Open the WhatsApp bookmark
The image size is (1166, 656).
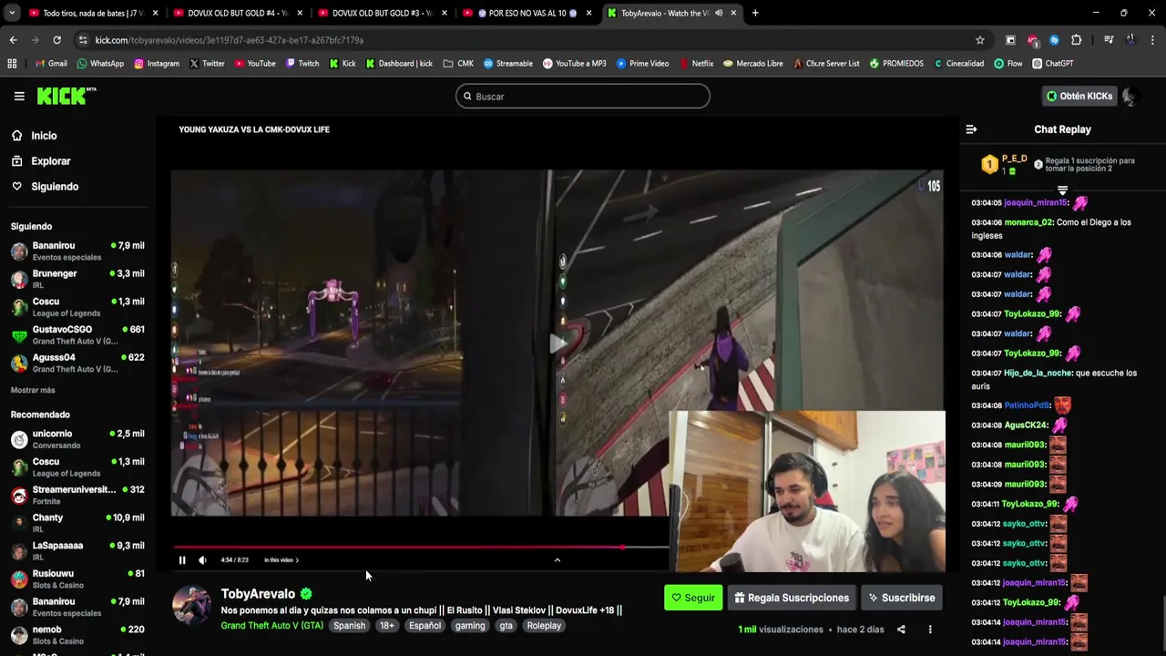coord(100,64)
